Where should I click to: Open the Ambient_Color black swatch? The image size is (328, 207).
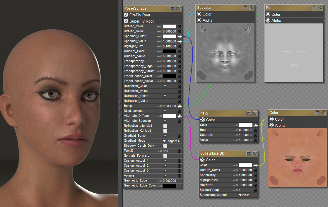[170, 51]
